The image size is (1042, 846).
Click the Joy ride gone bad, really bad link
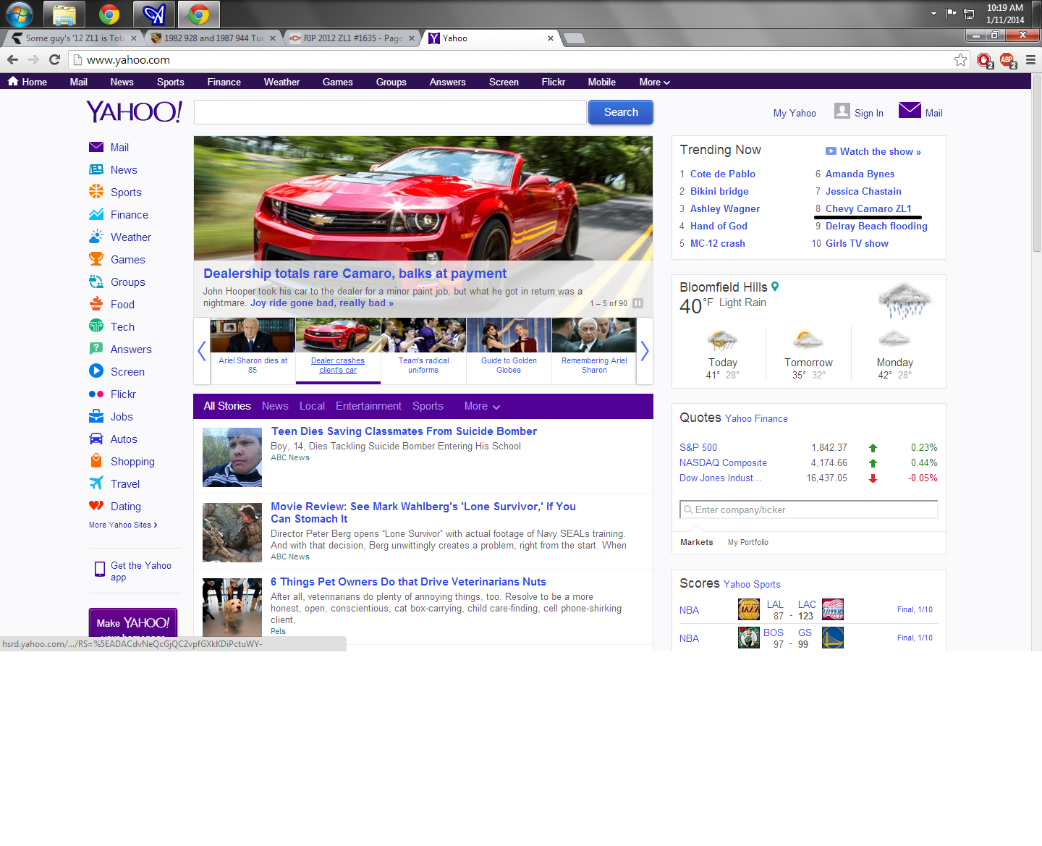tap(321, 303)
